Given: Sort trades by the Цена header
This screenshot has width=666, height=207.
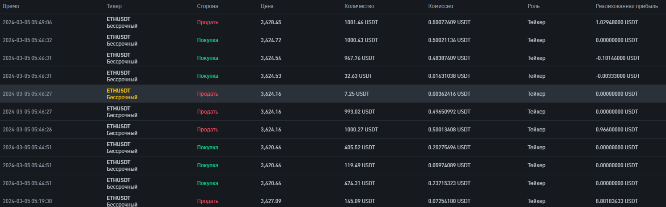Looking at the screenshot, I should 267,6.
